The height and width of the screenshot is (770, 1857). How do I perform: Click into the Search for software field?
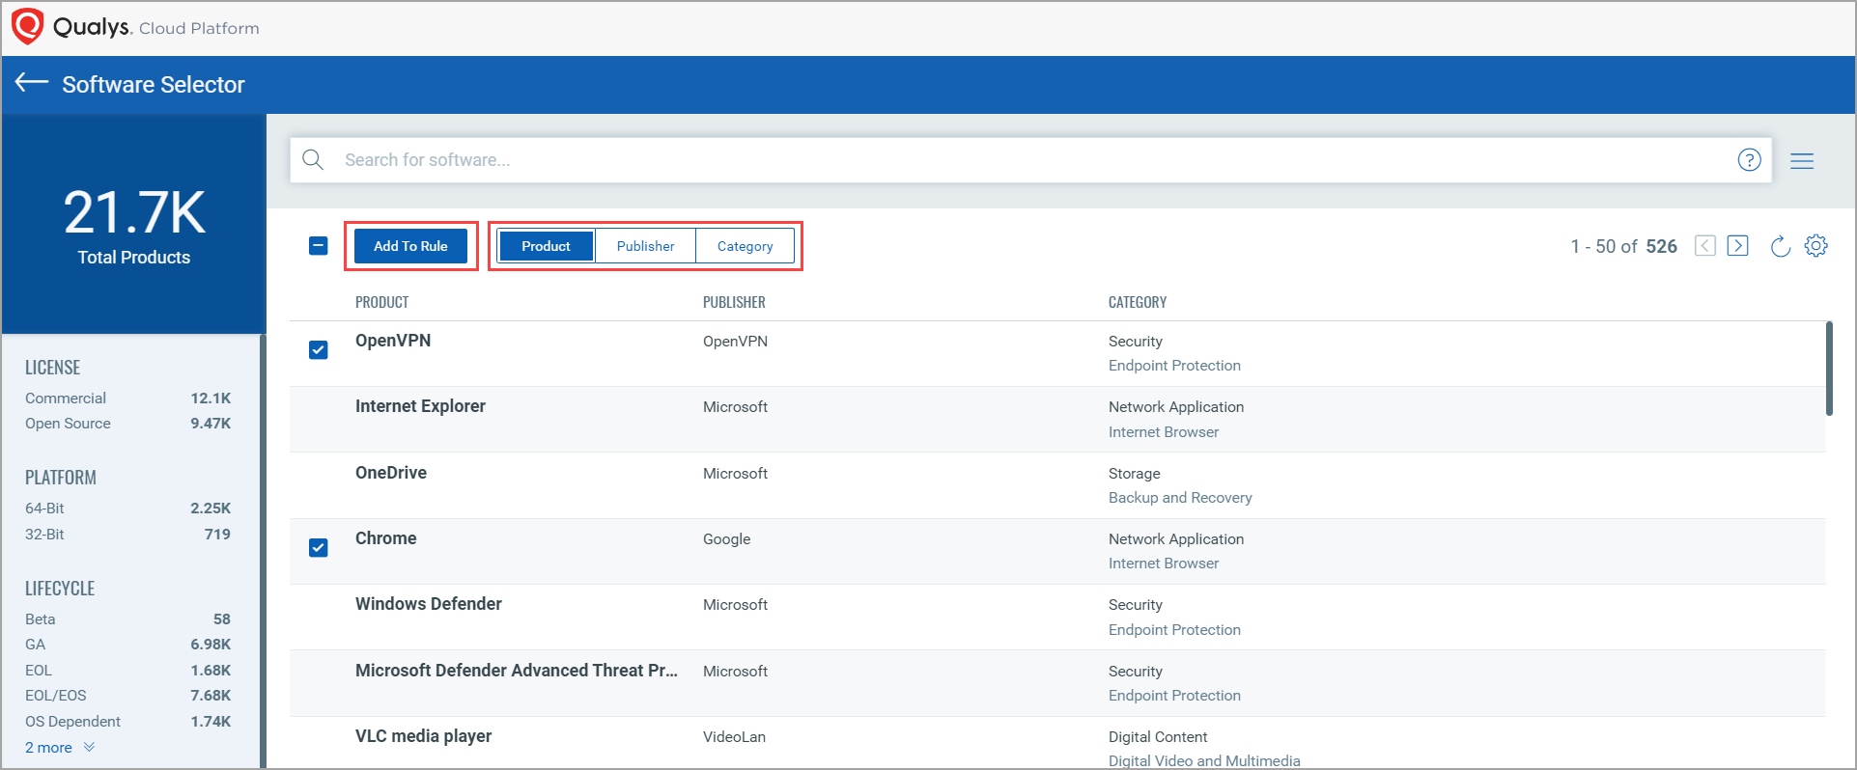(1030, 160)
